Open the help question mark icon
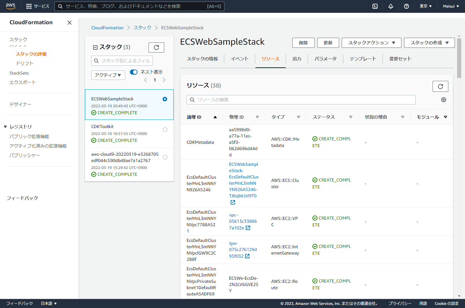465x308 pixels. click(x=406, y=6)
